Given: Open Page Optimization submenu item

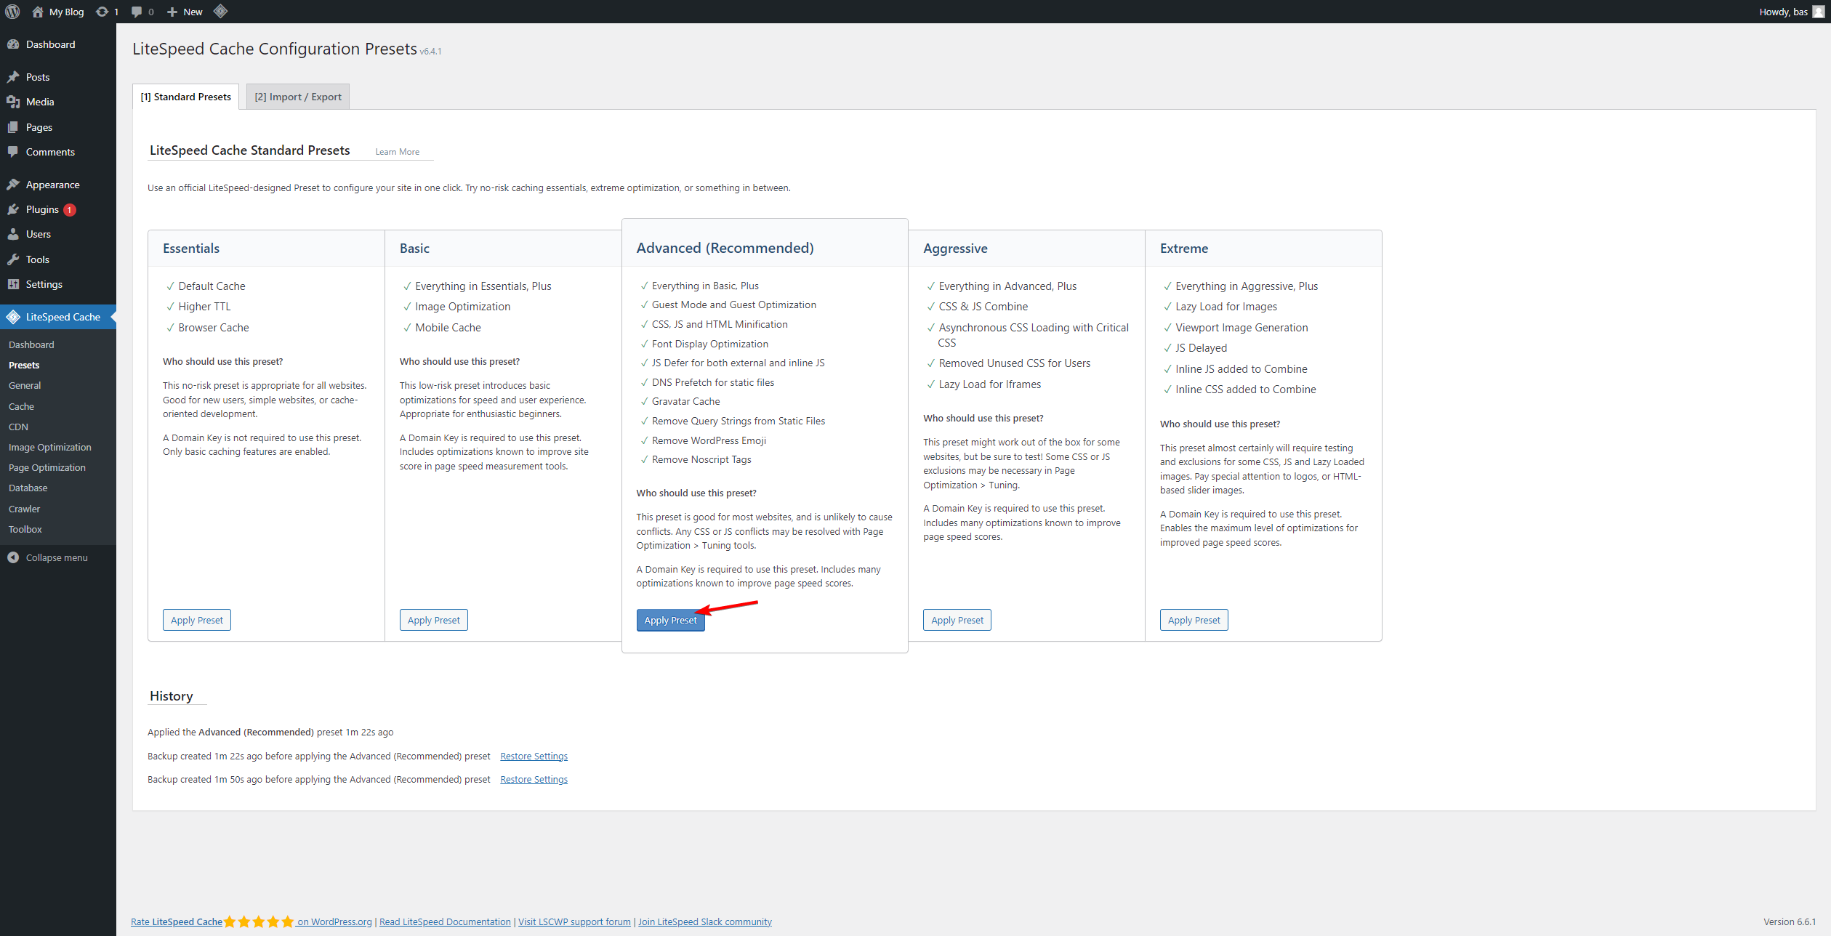Looking at the screenshot, I should coord(47,467).
